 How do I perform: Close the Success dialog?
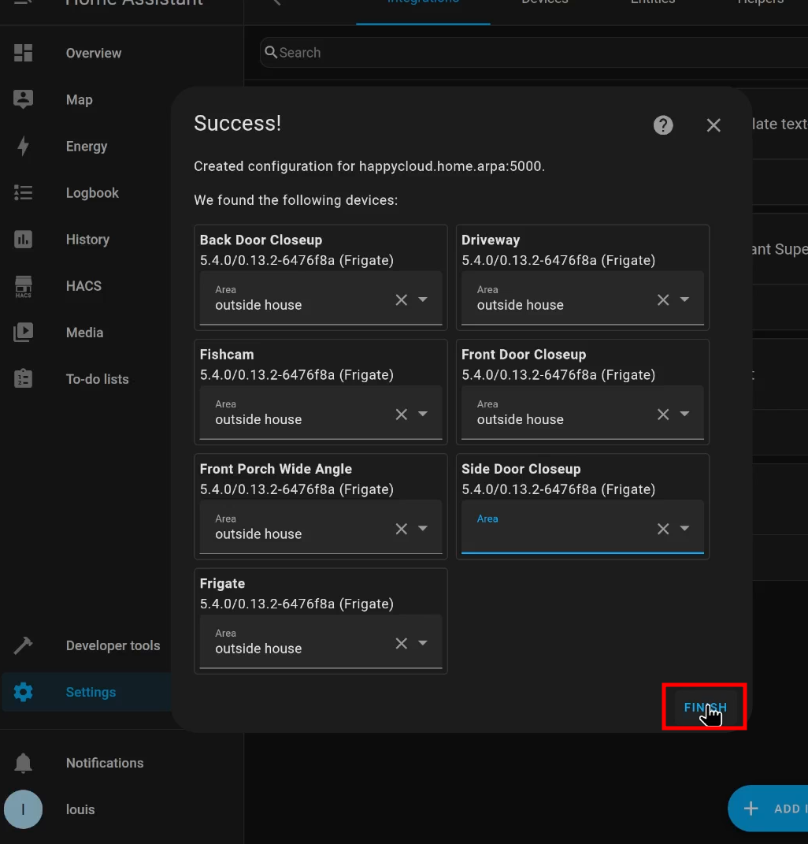[x=713, y=125]
